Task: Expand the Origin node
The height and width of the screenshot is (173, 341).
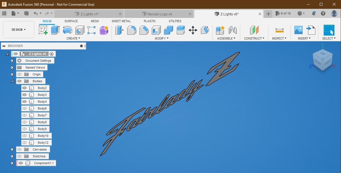Action: [x=12, y=74]
